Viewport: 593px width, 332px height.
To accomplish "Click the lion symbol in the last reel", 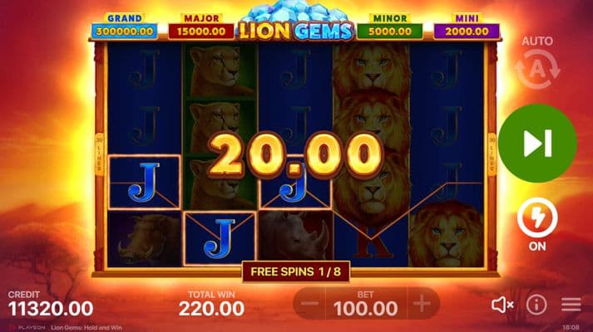I will pos(447,234).
